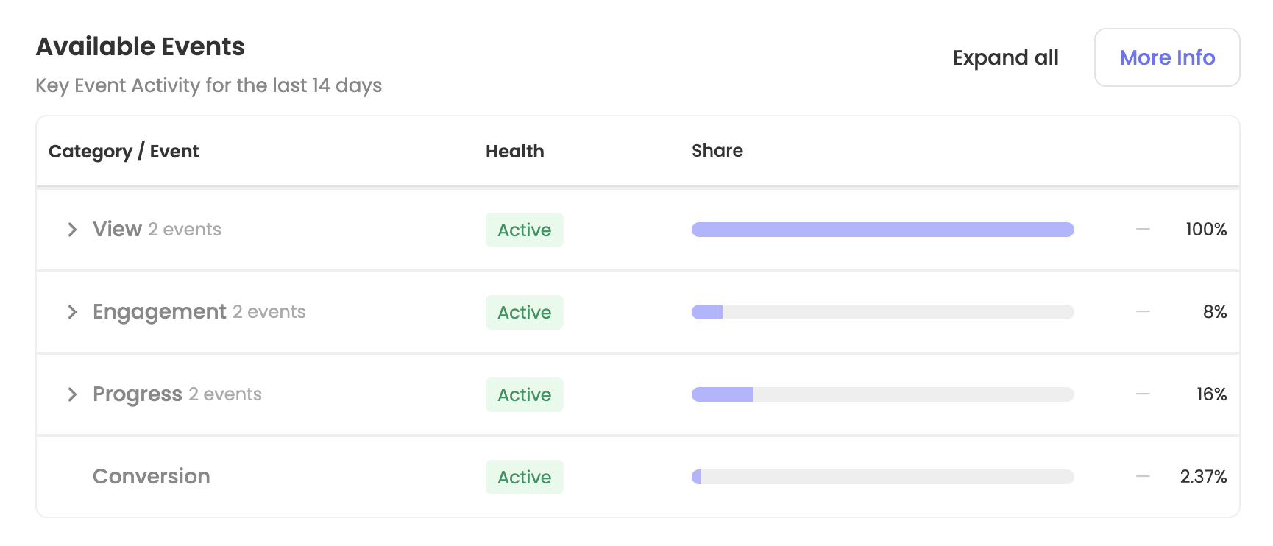This screenshot has height=546, width=1273.
Task: Click the Share column header
Action: tap(717, 151)
